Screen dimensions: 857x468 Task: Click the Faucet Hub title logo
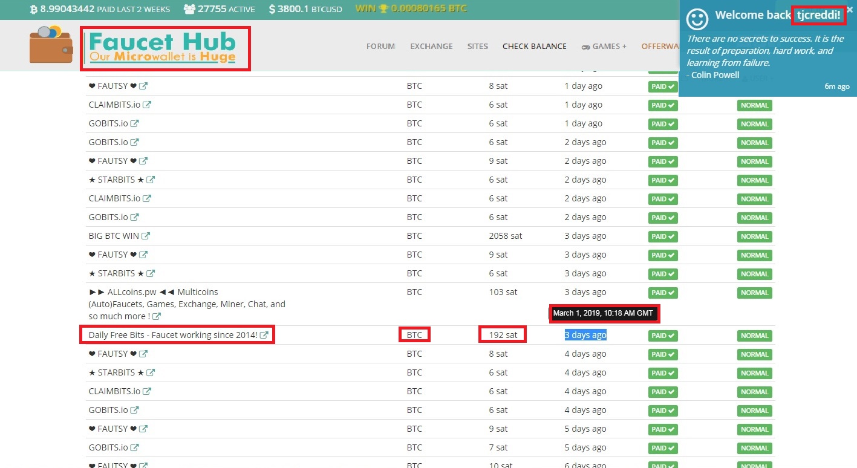point(162,48)
